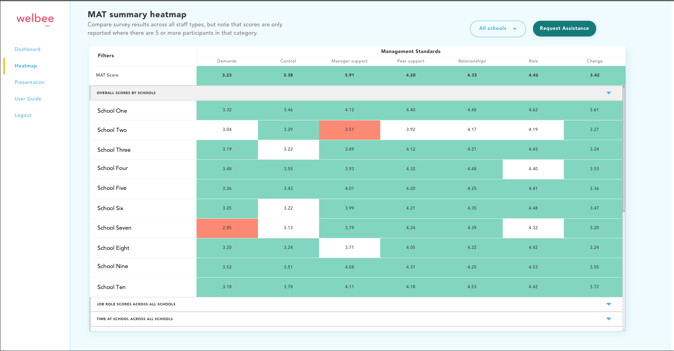This screenshot has height=351, width=674.
Task: Open the Presentation page
Action: pos(29,82)
